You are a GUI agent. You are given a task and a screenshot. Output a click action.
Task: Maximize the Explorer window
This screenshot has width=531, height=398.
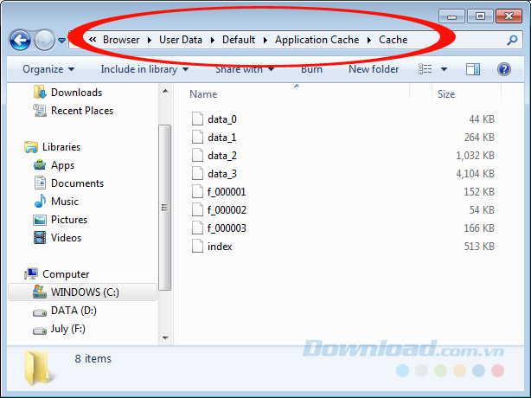(x=480, y=16)
